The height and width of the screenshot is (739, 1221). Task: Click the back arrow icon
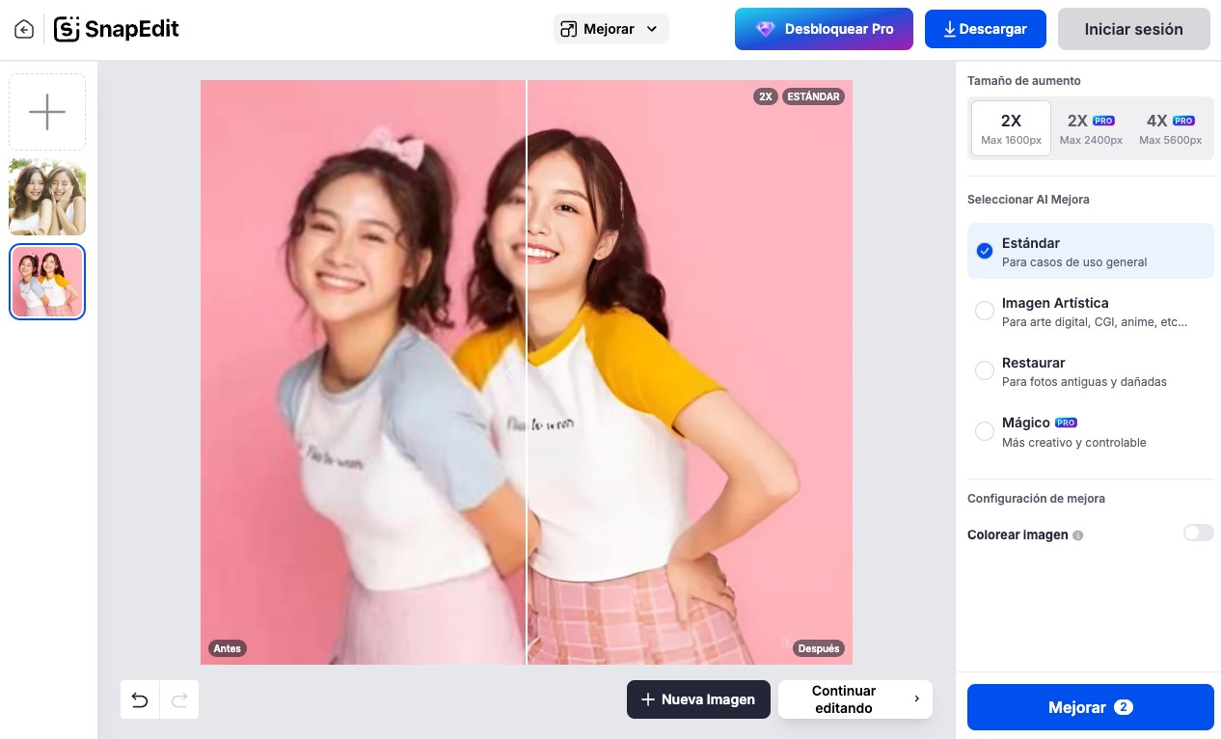[x=24, y=30]
